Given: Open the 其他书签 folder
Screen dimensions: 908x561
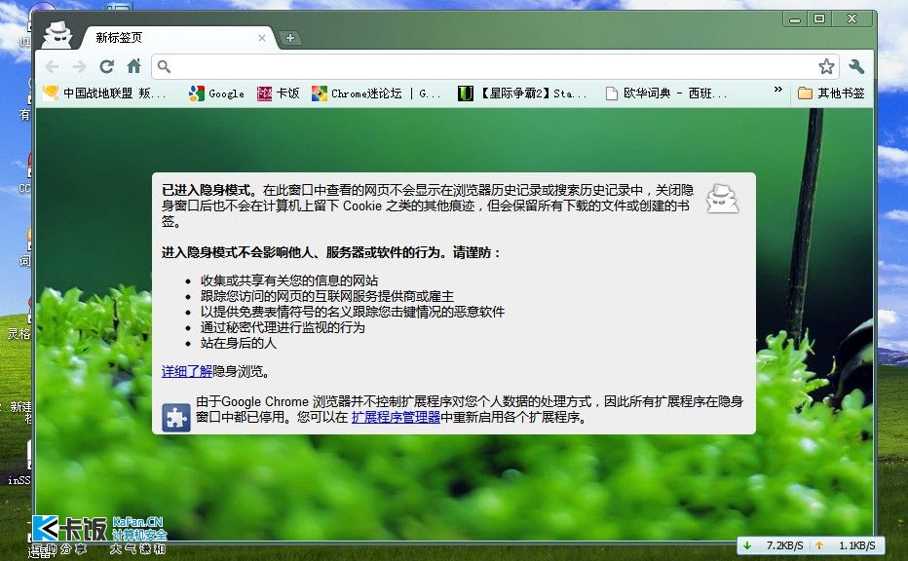Looking at the screenshot, I should click(x=831, y=93).
